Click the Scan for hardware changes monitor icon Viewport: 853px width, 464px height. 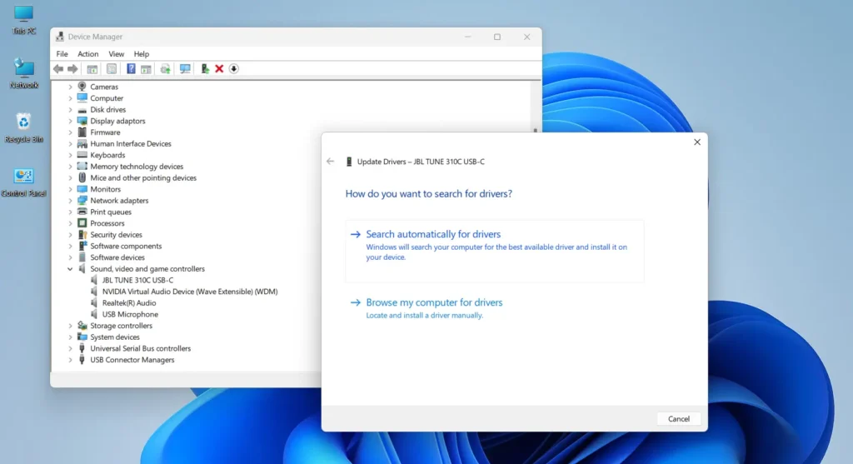tap(185, 68)
